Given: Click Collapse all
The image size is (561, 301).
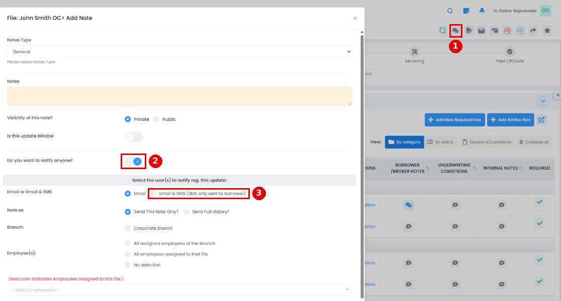Looking at the screenshot, I should [534, 142].
